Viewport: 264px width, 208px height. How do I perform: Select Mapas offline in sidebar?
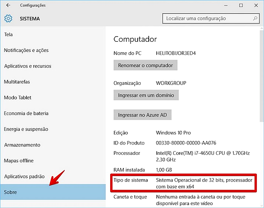19,160
